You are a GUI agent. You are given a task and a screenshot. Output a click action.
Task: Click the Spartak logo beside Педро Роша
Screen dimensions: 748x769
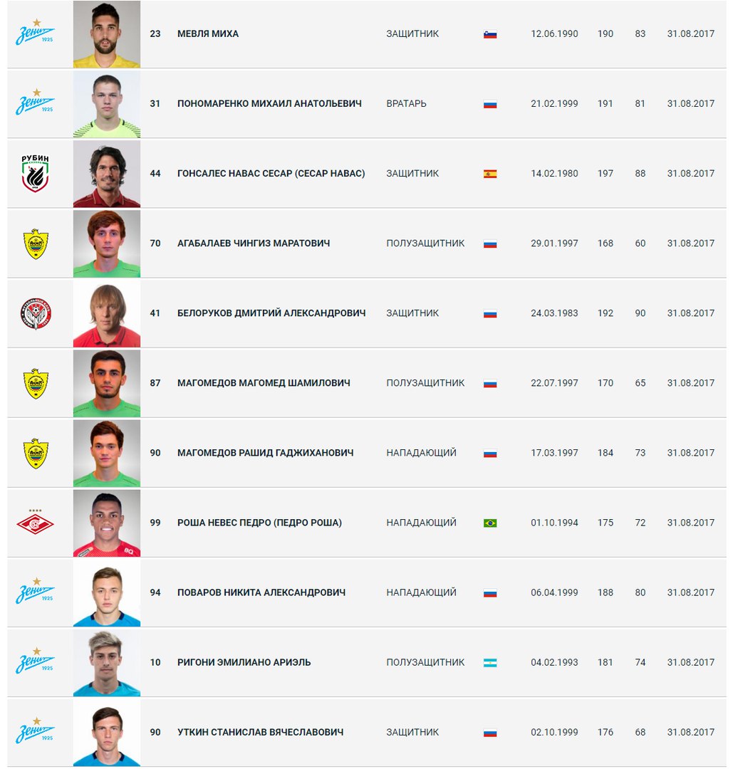(36, 523)
